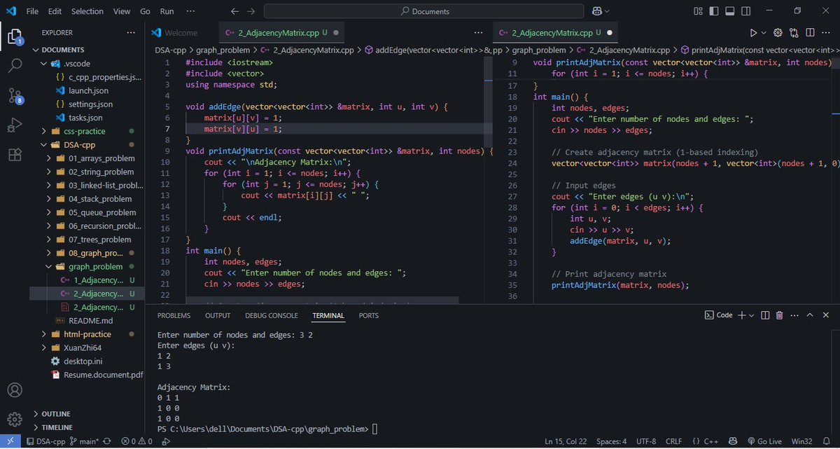Open the Explorer view in activity bar
840x449 pixels.
pyautogui.click(x=15, y=36)
